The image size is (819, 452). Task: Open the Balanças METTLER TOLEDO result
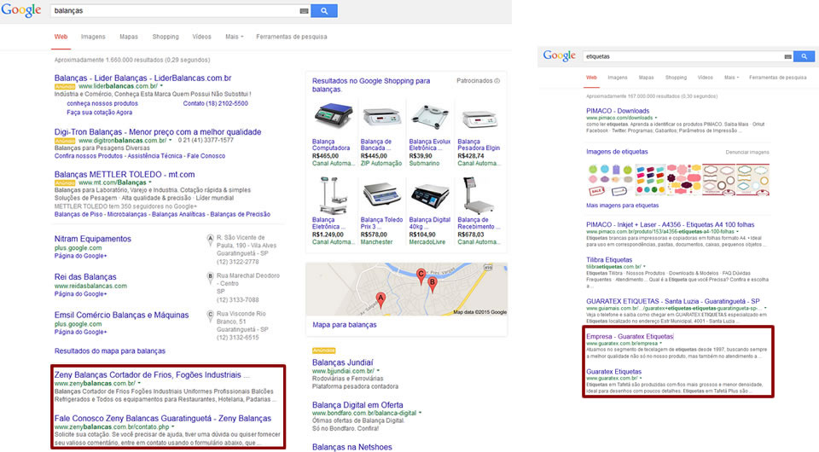click(125, 174)
